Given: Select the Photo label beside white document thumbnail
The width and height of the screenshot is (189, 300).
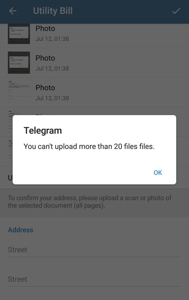Looking at the screenshot, I should 45,87.
